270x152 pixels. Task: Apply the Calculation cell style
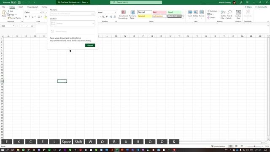point(159,16)
